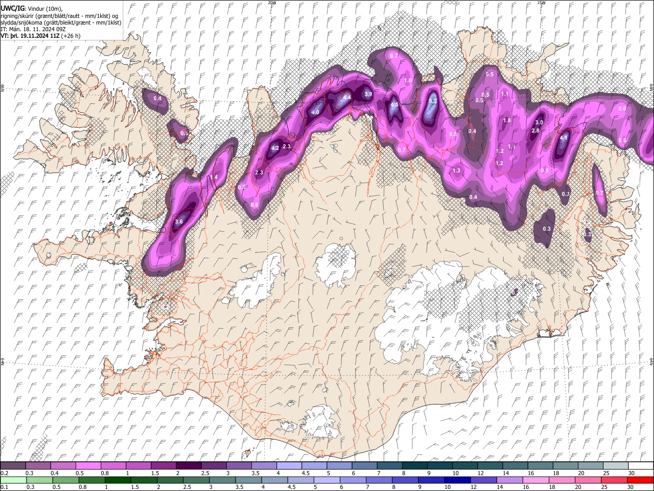Click the 1.0 precipitation value on the map
The height and width of the screenshot is (491, 654).
(408, 80)
